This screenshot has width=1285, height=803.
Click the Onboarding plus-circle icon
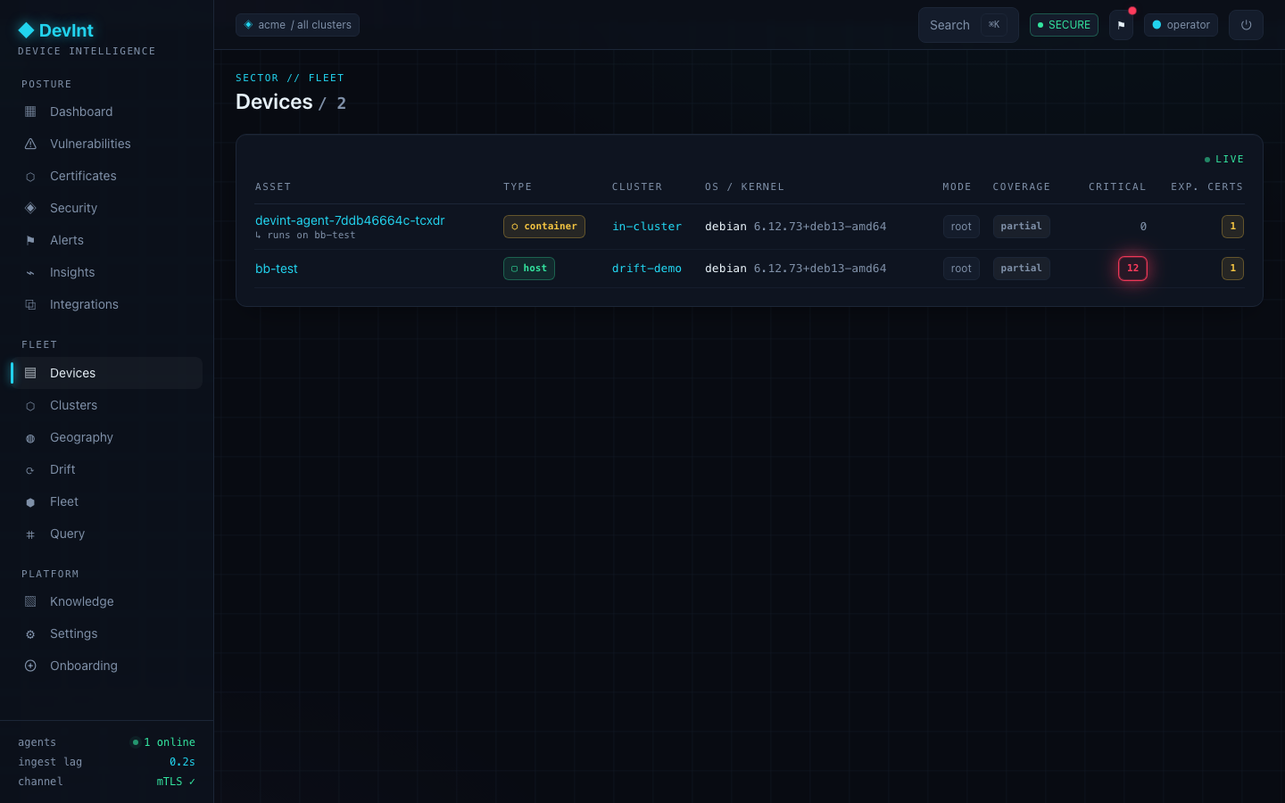pos(30,666)
